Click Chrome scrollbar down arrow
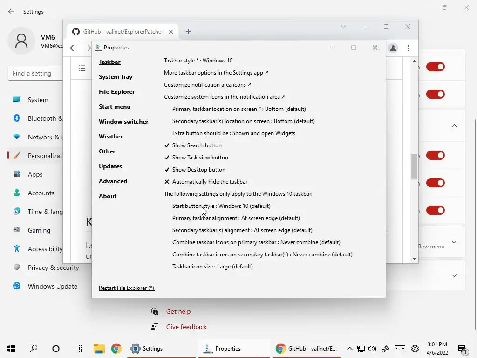 click(414, 259)
